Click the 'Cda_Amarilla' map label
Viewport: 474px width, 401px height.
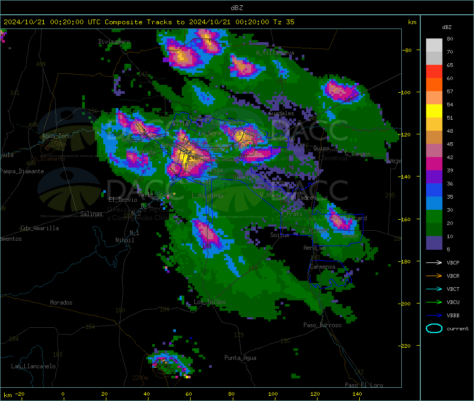39,228
